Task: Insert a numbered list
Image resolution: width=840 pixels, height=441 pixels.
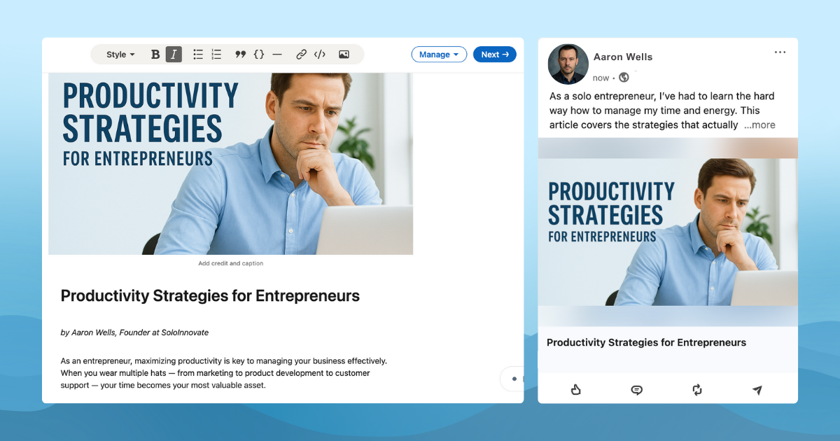Action: [216, 55]
